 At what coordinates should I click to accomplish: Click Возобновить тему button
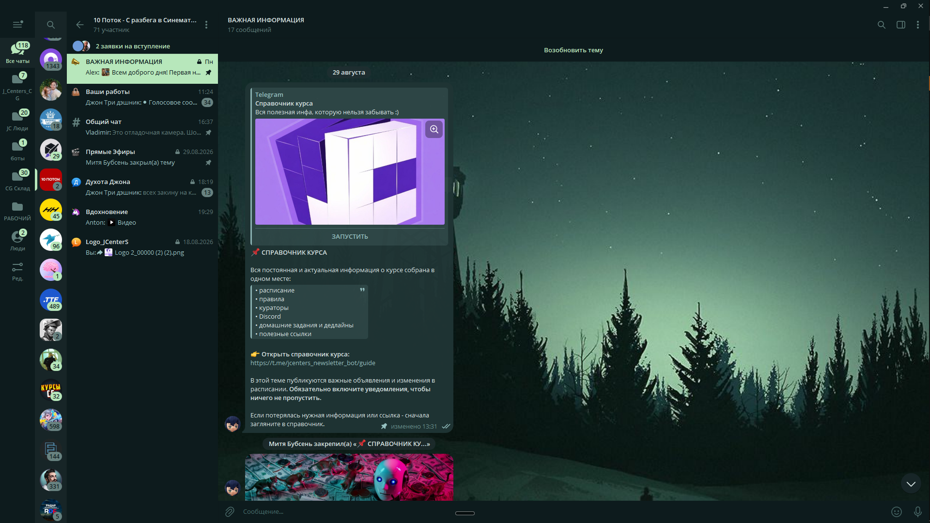click(x=573, y=50)
